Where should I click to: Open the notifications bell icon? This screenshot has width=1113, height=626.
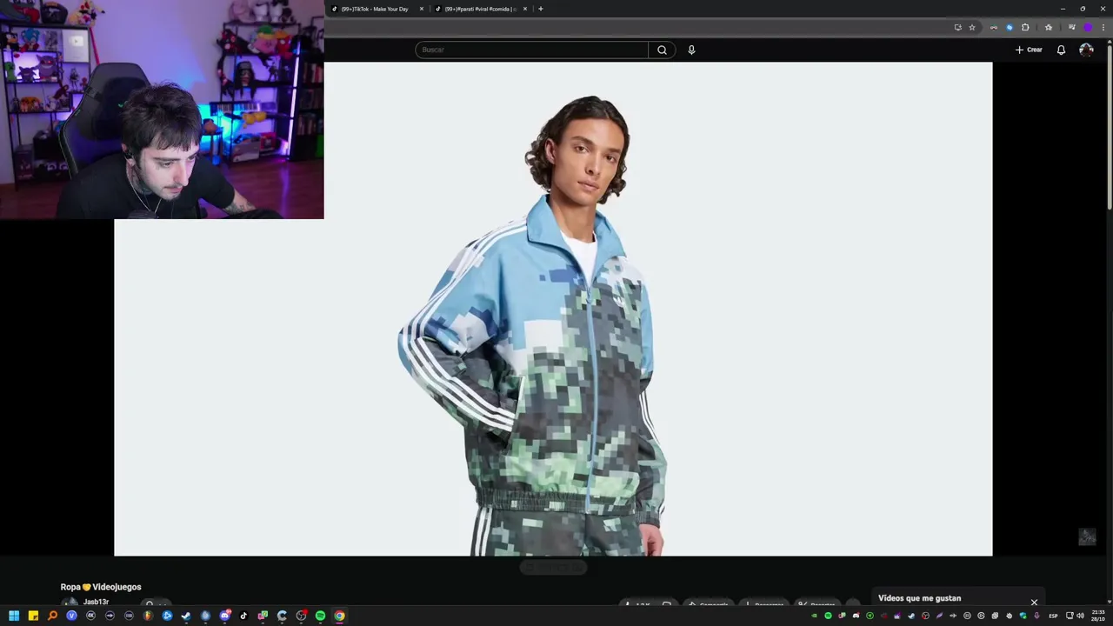(x=1061, y=50)
